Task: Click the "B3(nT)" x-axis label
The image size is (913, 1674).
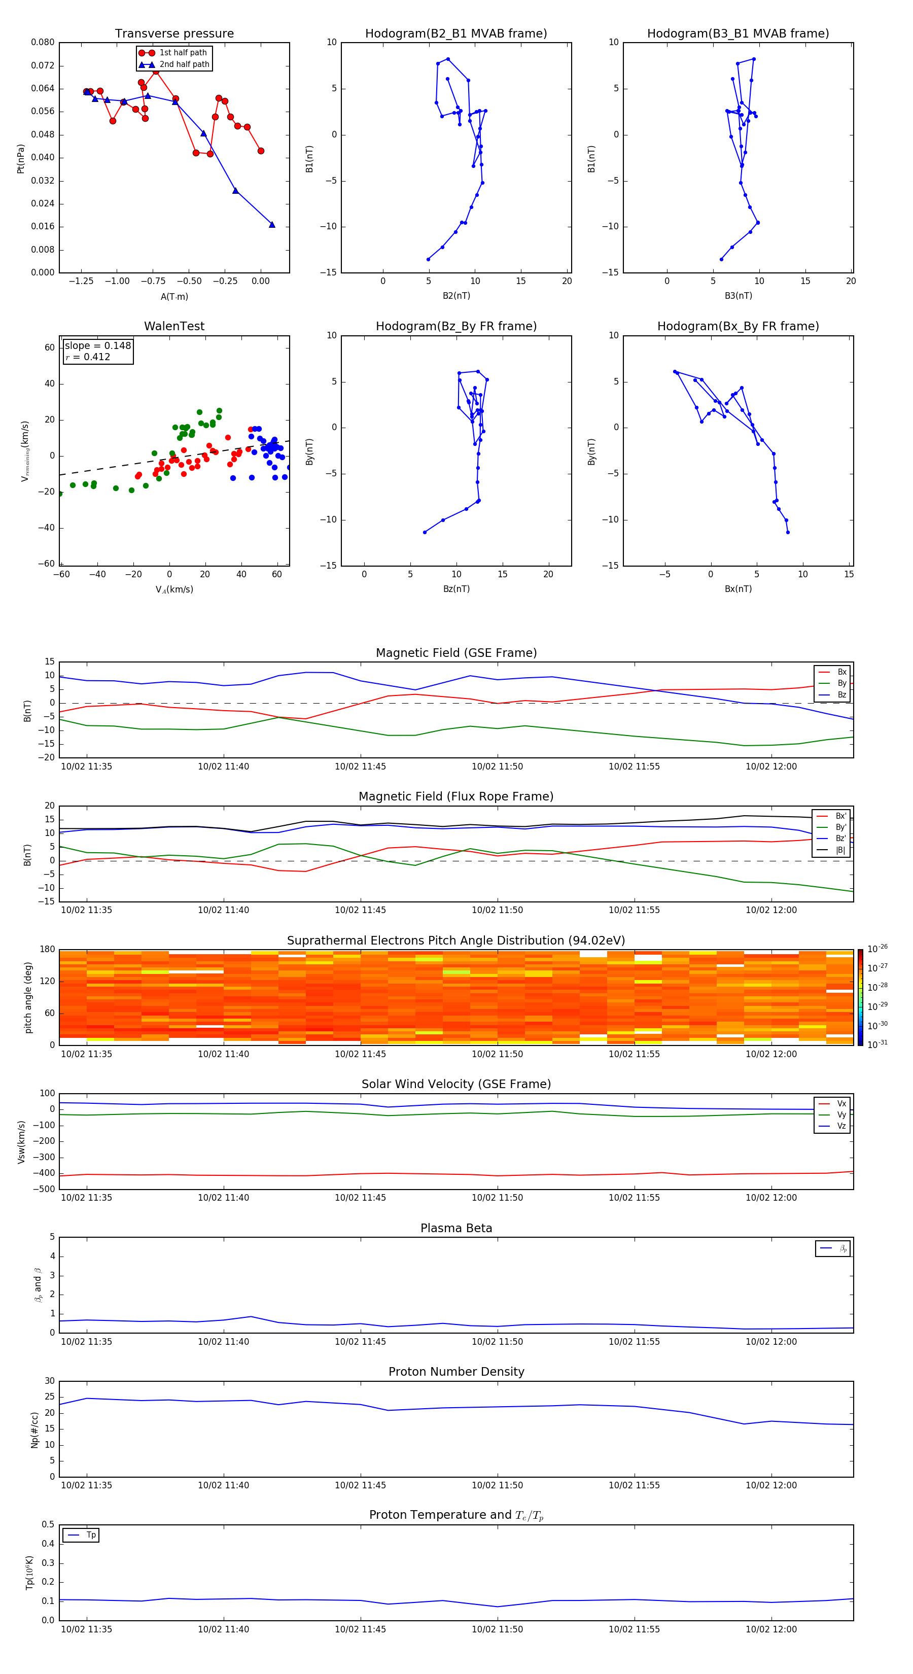Action: 738,296
